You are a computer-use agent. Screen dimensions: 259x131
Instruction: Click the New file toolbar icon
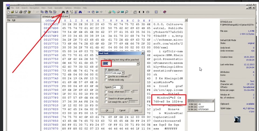click(x=8, y=12)
